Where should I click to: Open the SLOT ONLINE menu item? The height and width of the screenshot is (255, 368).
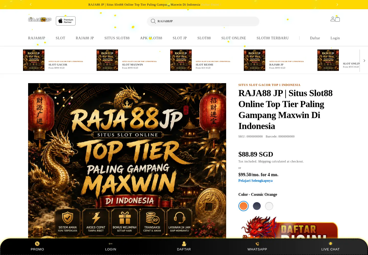[x=234, y=38]
